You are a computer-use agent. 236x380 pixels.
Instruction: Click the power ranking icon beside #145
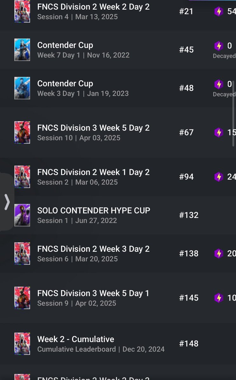219,298
